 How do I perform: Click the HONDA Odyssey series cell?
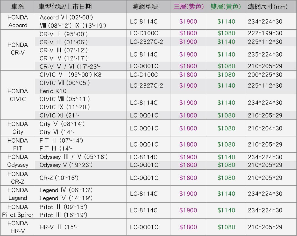18,161
